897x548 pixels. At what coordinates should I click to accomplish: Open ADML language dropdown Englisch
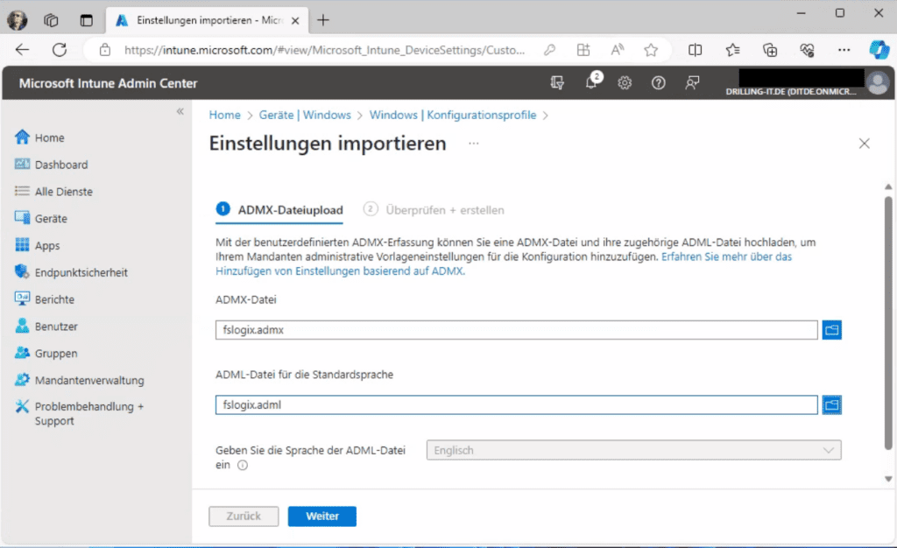click(633, 450)
